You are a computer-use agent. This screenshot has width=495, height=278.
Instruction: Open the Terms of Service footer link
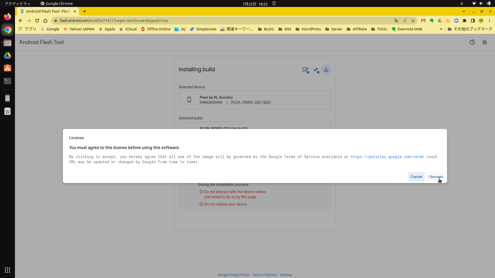tap(265, 275)
